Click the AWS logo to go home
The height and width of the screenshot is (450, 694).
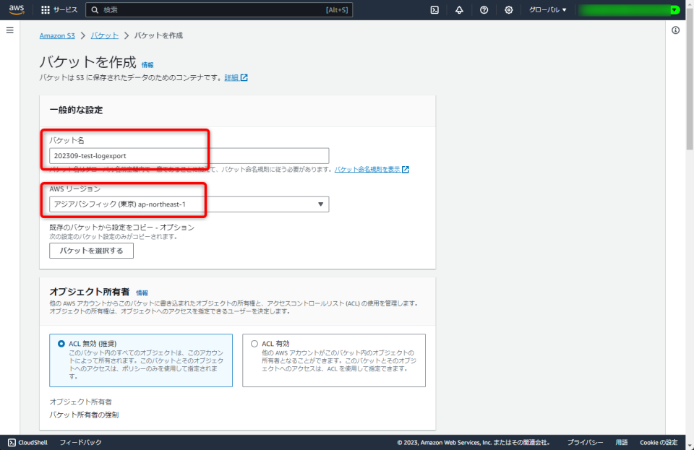pyautogui.click(x=15, y=9)
